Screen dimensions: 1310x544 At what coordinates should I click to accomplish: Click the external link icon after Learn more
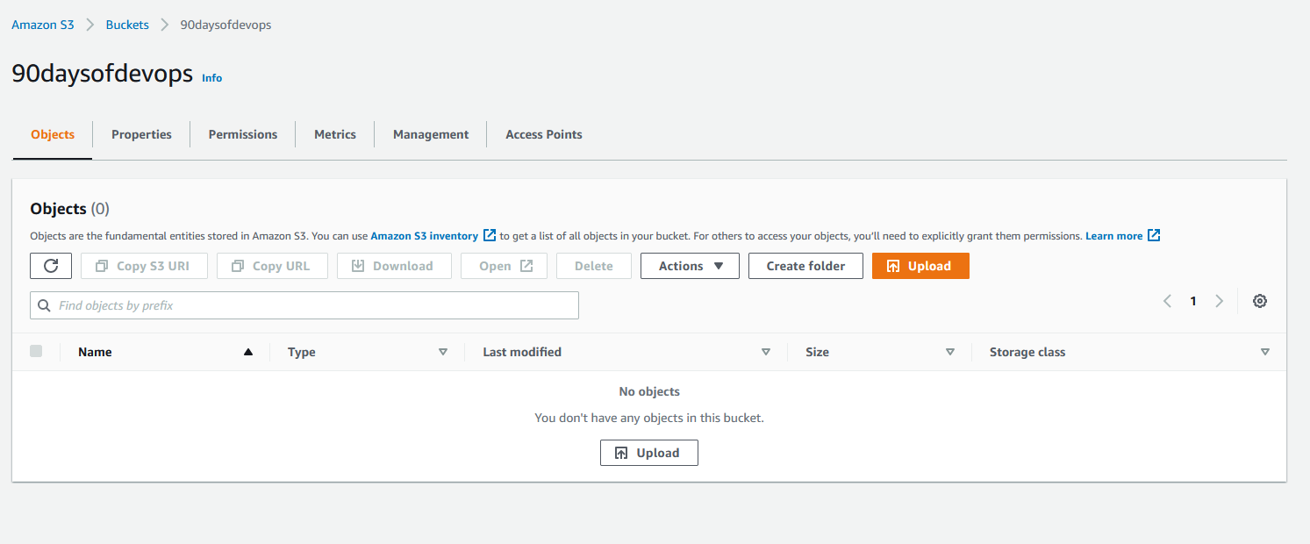tap(1155, 235)
